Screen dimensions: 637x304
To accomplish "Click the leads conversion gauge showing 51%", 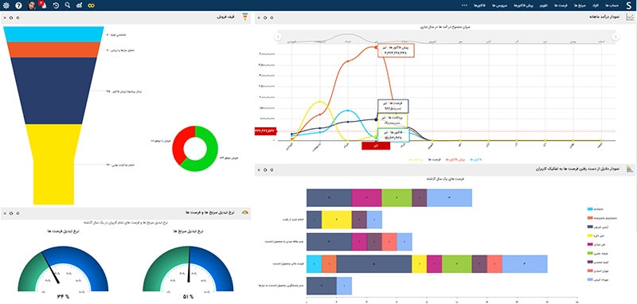I will click(188, 268).
